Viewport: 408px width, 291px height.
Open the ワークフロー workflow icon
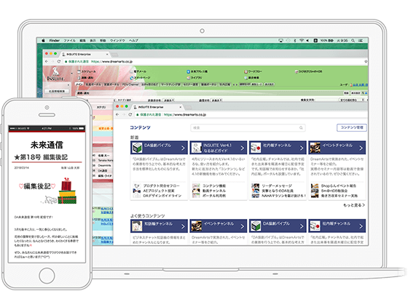(246, 71)
